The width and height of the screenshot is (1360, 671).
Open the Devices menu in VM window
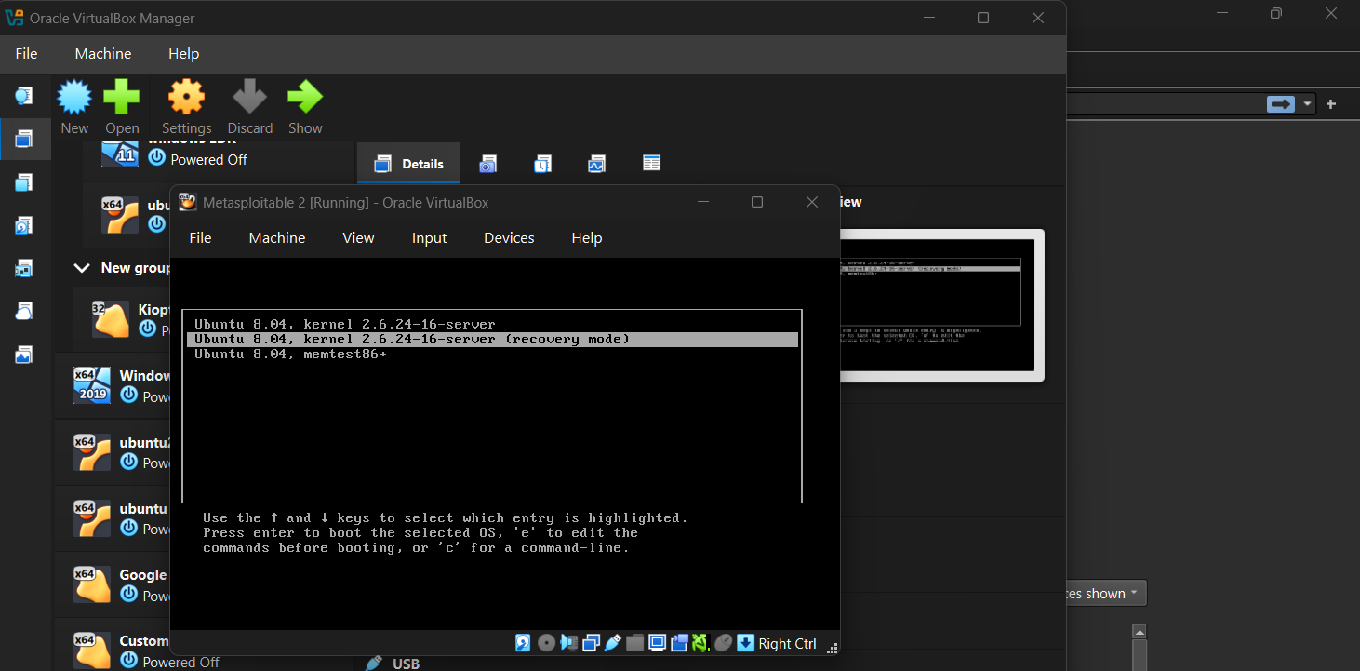pos(509,238)
